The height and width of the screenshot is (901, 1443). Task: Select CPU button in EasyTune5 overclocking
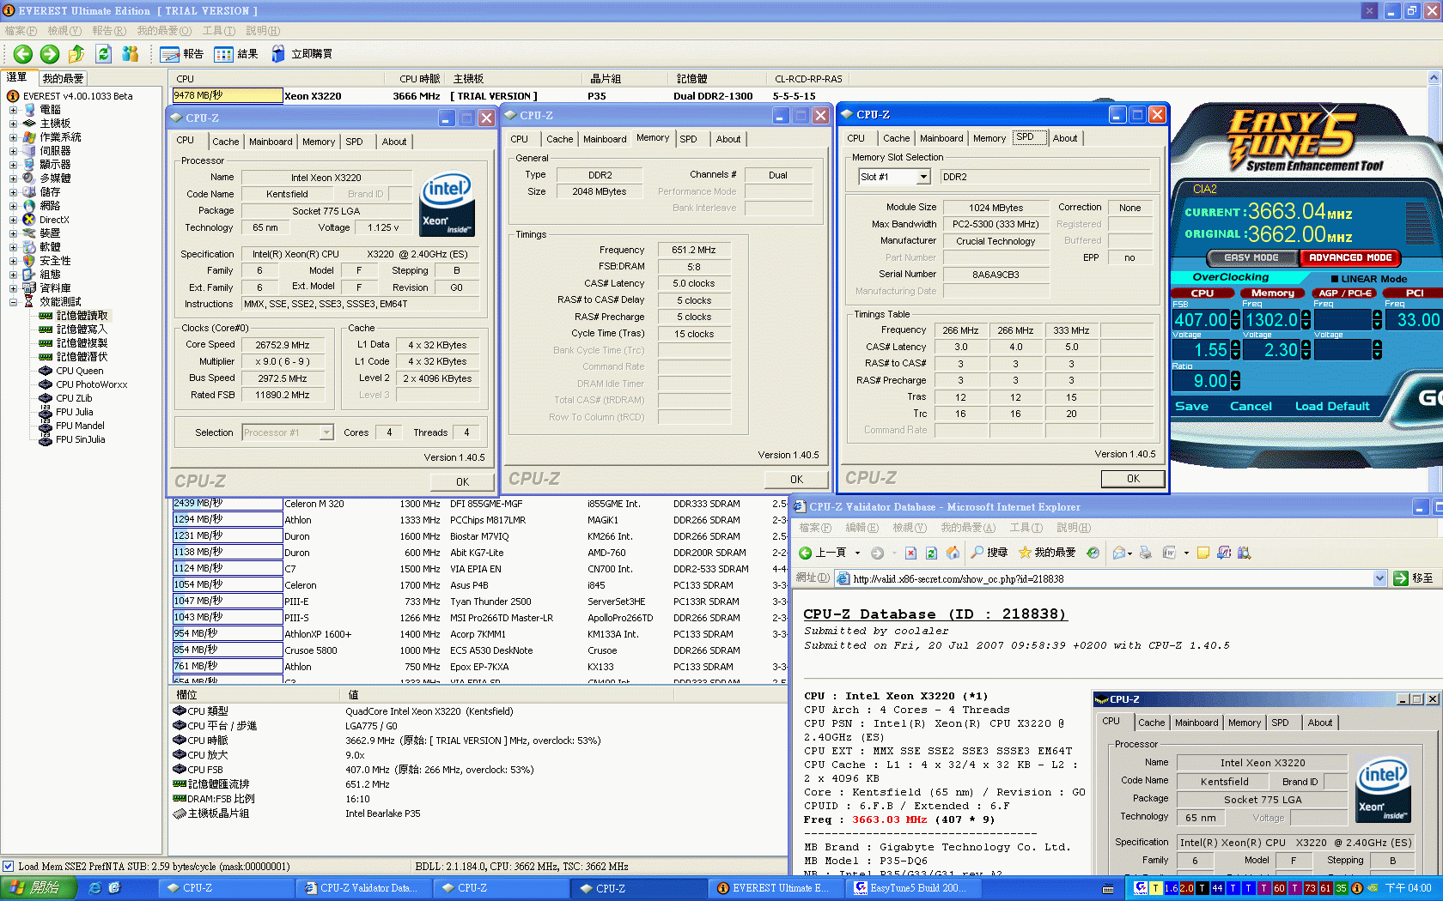pos(1202,293)
